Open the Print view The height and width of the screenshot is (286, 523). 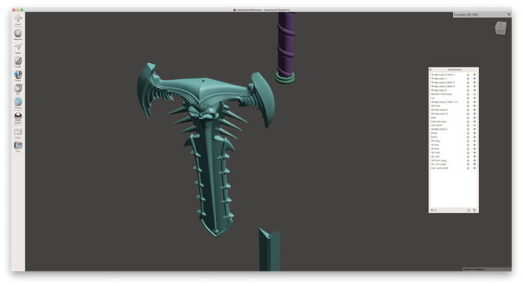18,146
